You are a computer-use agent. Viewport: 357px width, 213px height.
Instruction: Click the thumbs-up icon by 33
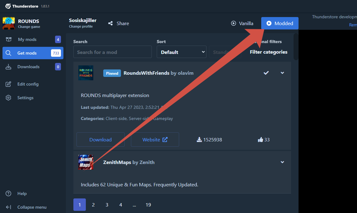point(260,140)
